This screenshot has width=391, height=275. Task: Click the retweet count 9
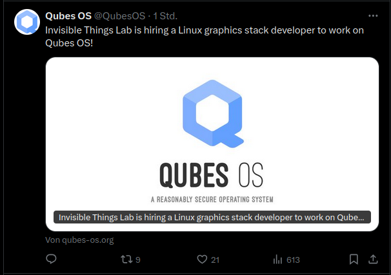pos(138,260)
